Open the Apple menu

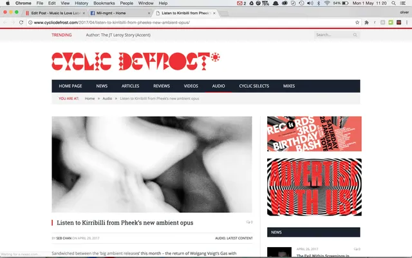(8, 3)
